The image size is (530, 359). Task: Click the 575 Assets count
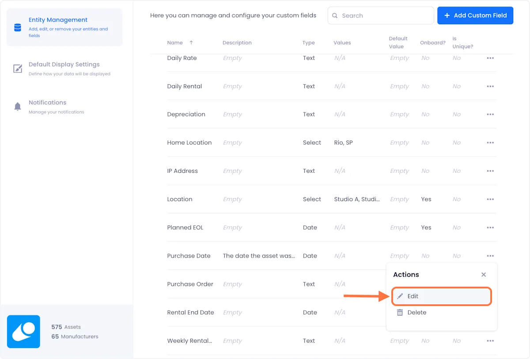pyautogui.click(x=66, y=327)
